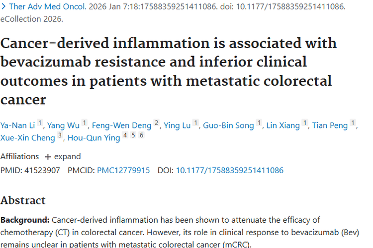The width and height of the screenshot is (373, 248).
Task: Click affiliation superscript 4 after Hou-Qun Ying
Action: coord(125,135)
